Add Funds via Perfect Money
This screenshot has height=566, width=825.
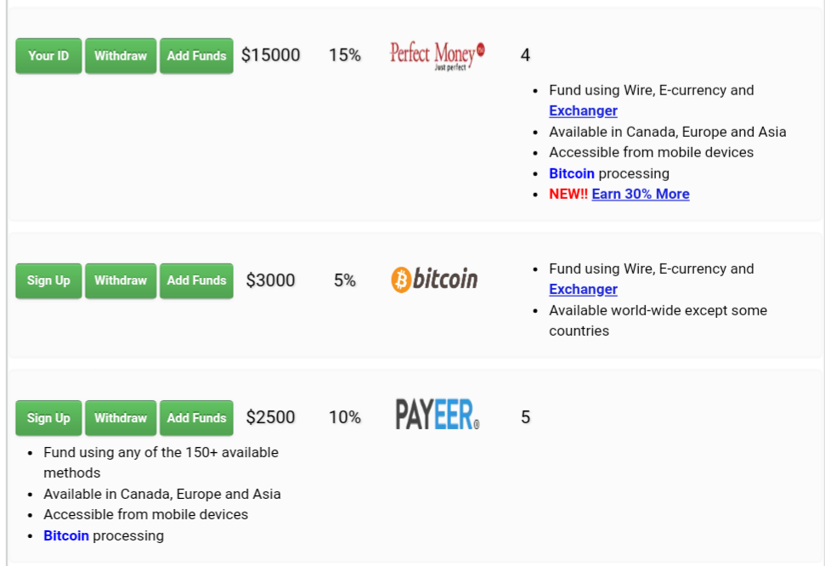[196, 56]
